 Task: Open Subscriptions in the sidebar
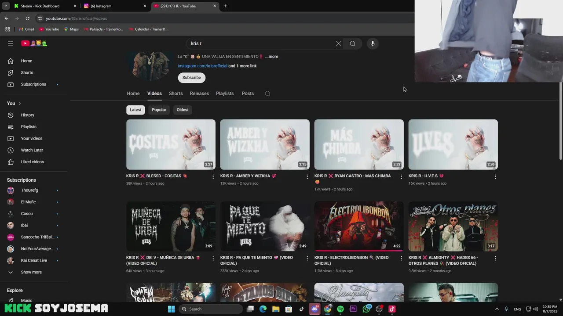click(33, 84)
